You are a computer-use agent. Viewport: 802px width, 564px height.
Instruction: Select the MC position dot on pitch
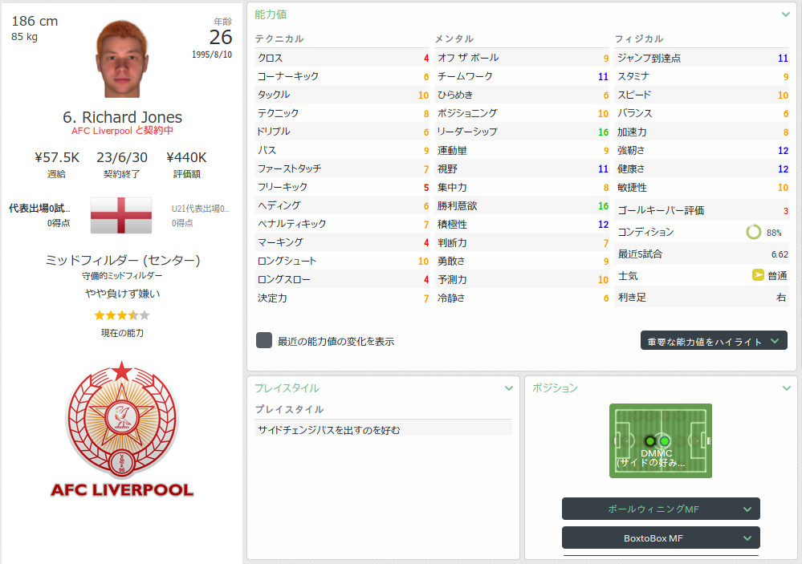pos(665,440)
